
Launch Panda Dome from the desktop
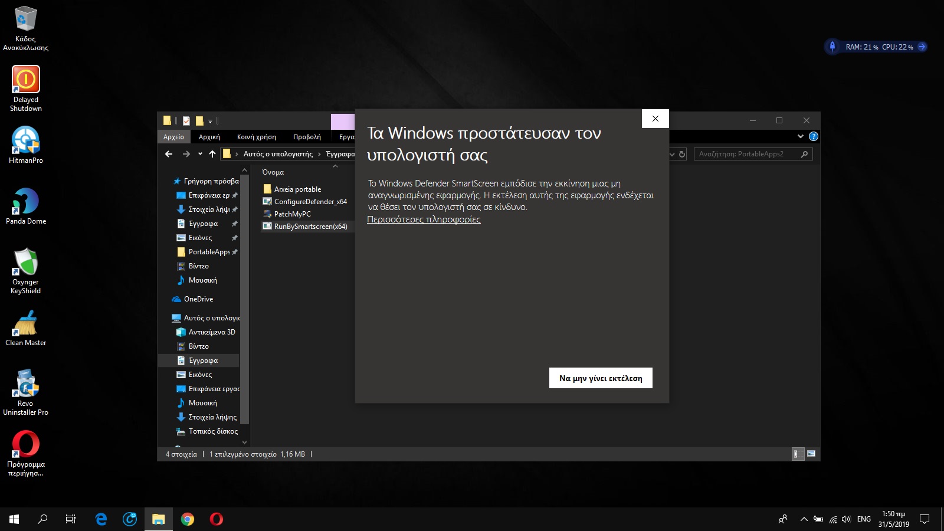pos(25,206)
